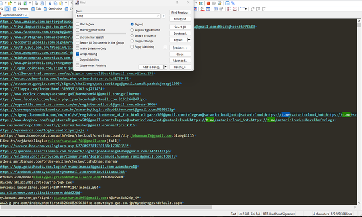Uncheck the Wrap Around checkbox
362x217 pixels.
(x=77, y=54)
